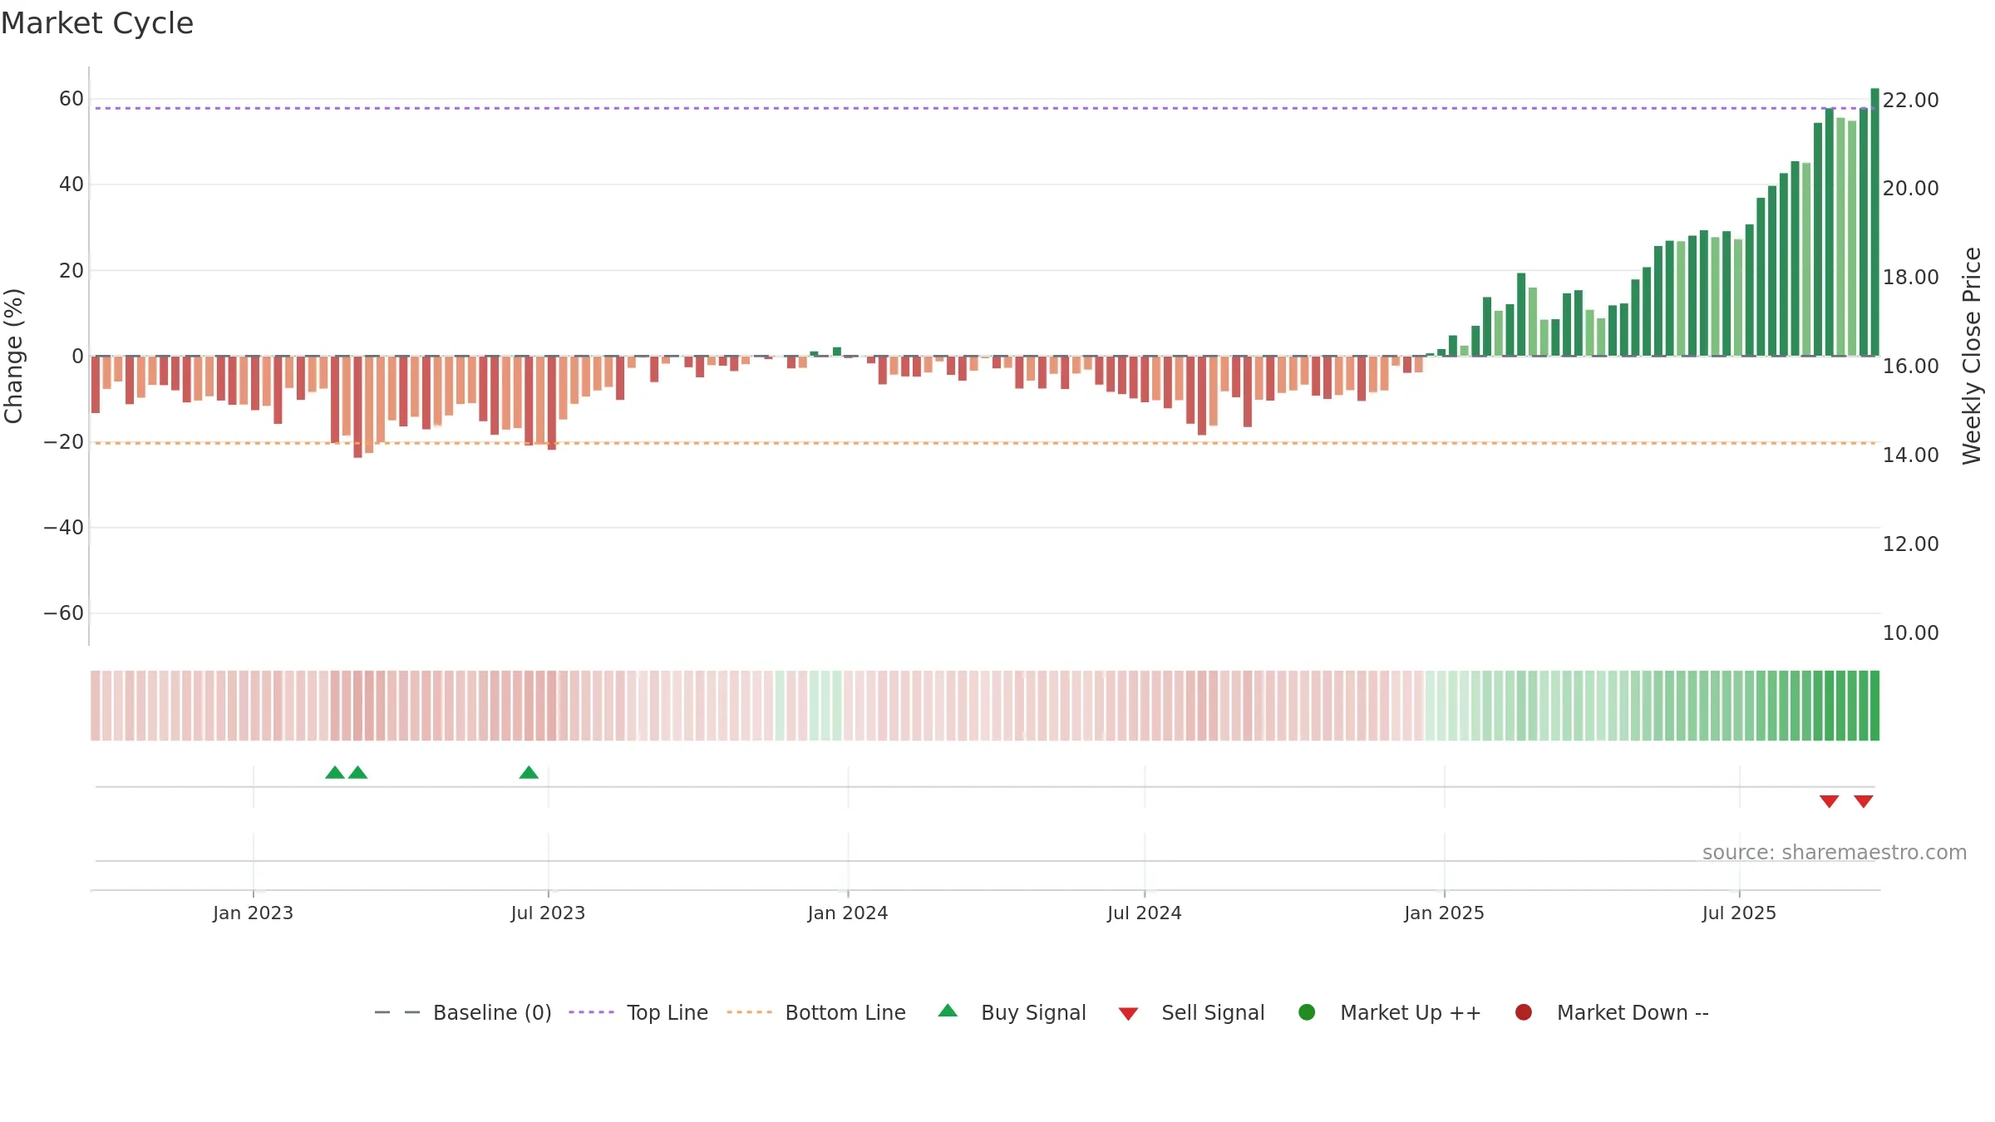Toggle the Market Down -- legend label
This screenshot has height=1122, width=1995.
(x=1633, y=1012)
